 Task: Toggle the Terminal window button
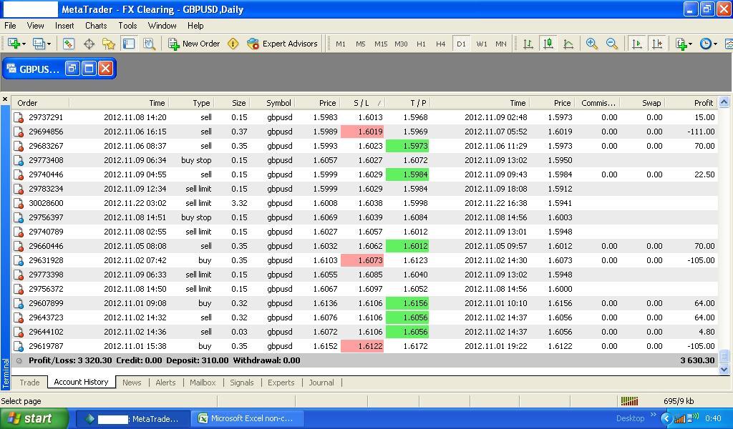129,44
